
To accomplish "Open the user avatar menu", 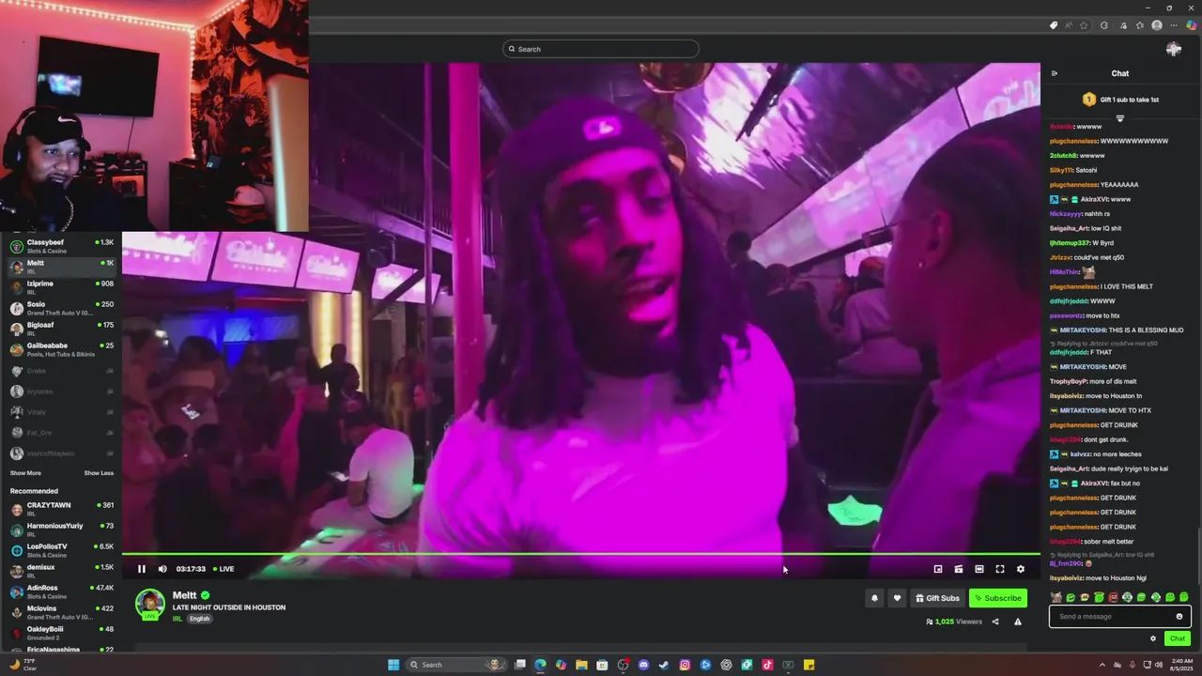I will [1173, 49].
